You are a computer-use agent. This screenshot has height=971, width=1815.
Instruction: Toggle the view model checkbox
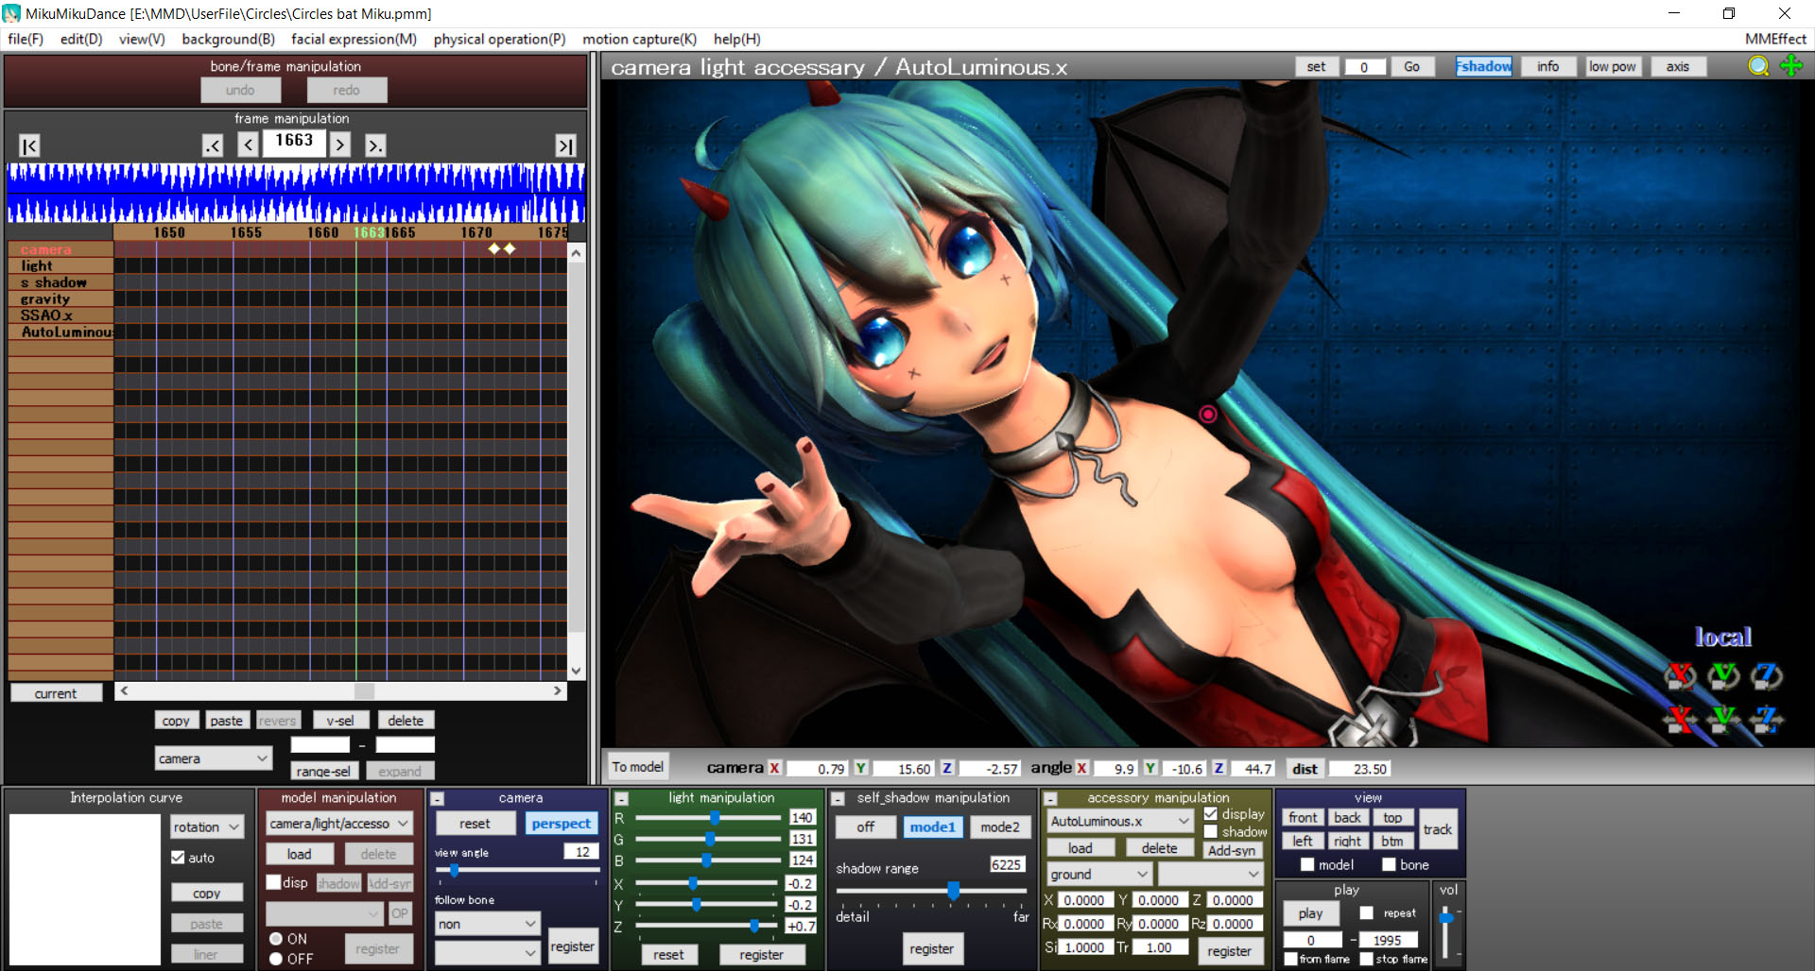point(1307,864)
